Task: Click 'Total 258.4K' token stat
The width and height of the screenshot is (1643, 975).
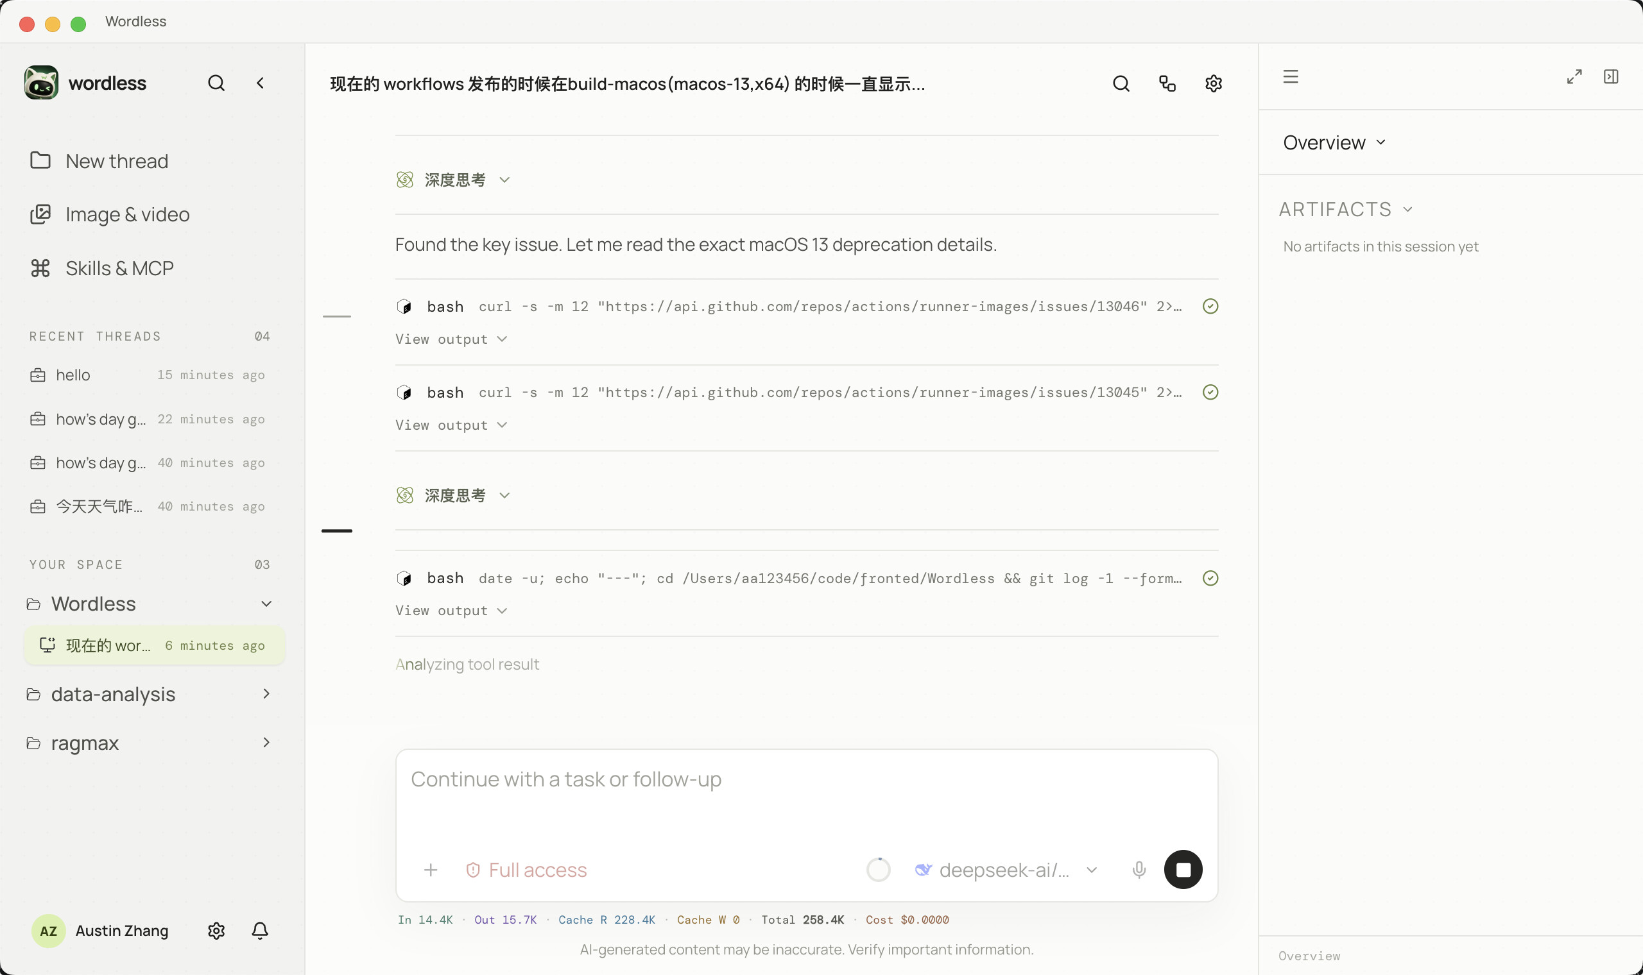Action: pyautogui.click(x=802, y=920)
